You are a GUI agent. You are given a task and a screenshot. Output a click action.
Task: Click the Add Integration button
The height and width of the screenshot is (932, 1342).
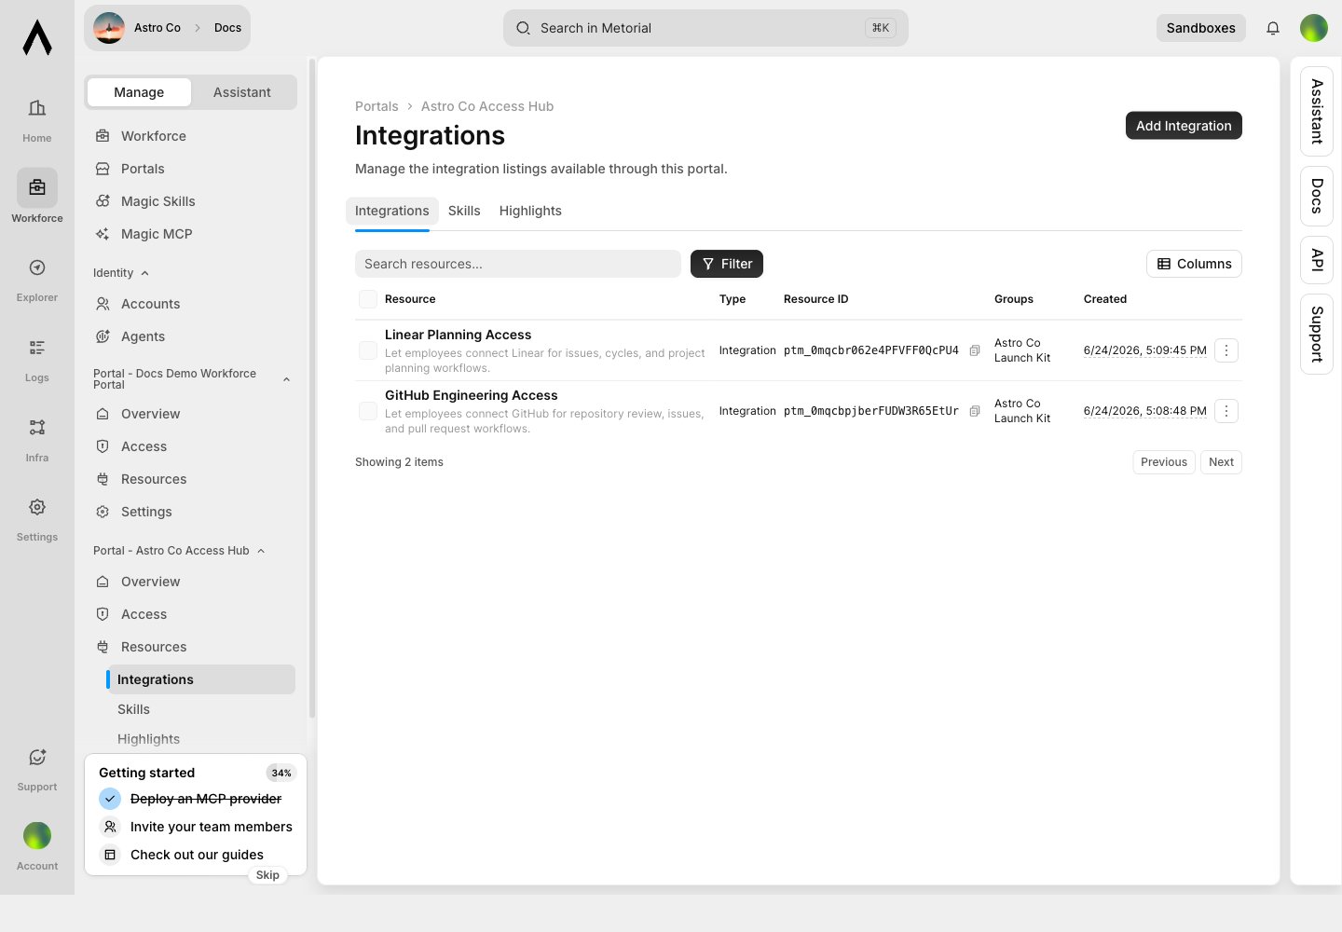(x=1184, y=126)
